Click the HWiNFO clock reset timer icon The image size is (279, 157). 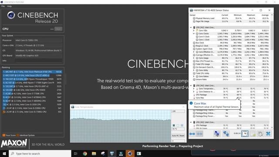tap(245, 134)
